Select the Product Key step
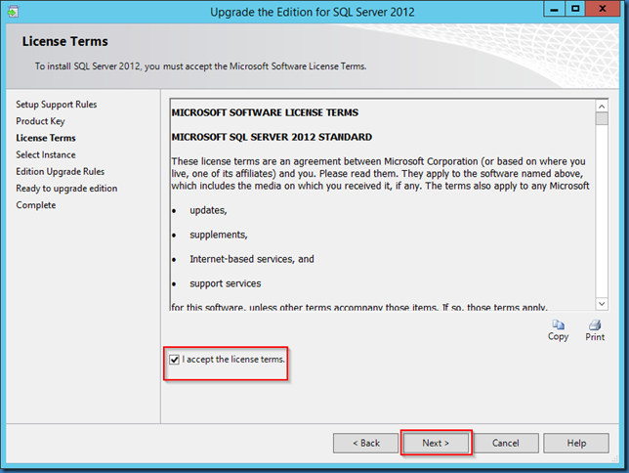 pyautogui.click(x=40, y=121)
